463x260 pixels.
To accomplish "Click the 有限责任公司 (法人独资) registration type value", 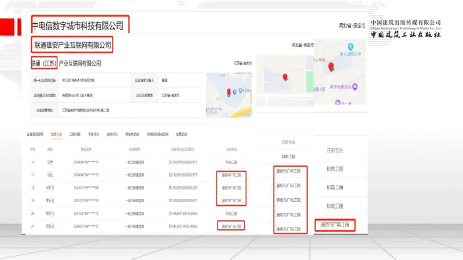I will click(78, 95).
